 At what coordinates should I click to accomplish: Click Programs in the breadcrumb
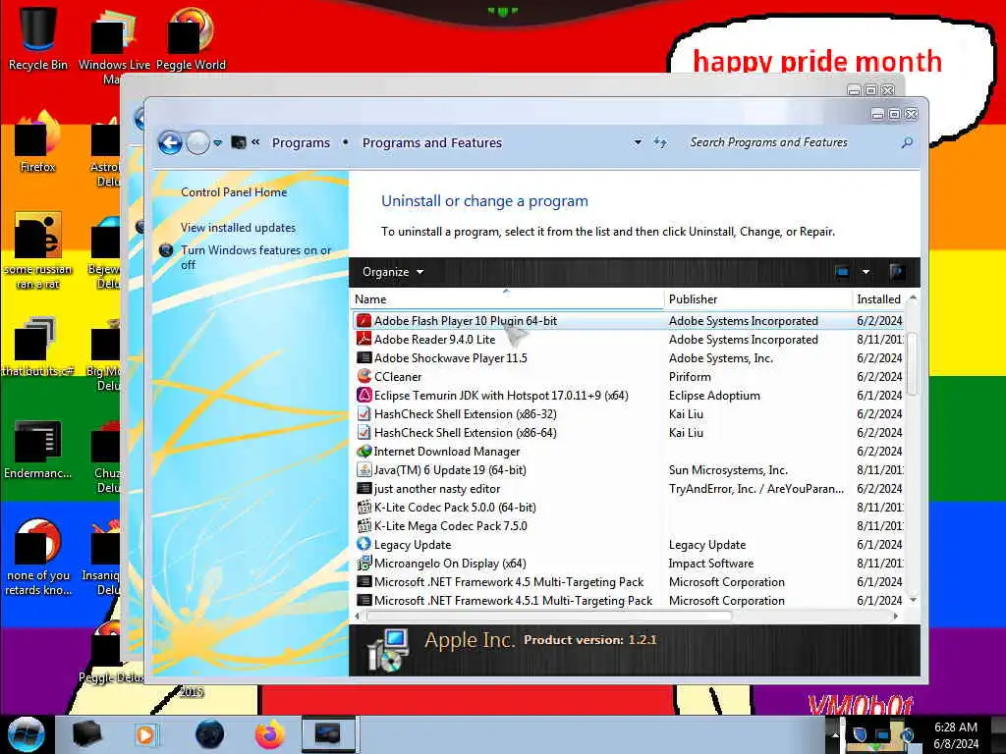tap(301, 143)
